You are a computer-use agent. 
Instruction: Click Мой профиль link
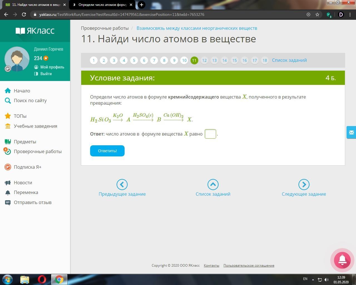coord(52,67)
